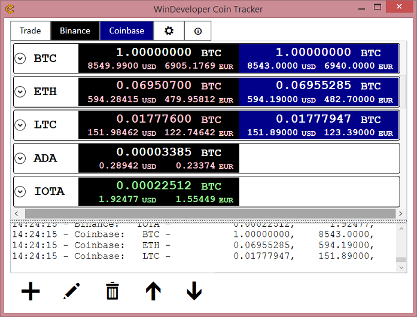Click Binance ETH price 594.28415 USD
Viewport: 417px width, 317px height.
122,99
